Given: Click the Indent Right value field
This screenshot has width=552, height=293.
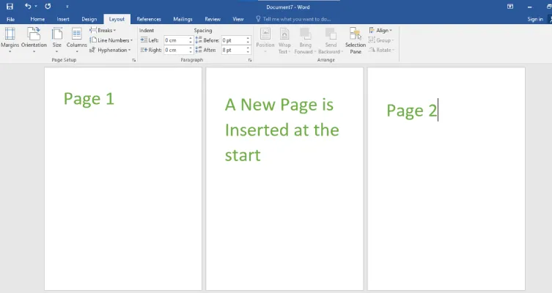Looking at the screenshot, I should coord(176,50).
